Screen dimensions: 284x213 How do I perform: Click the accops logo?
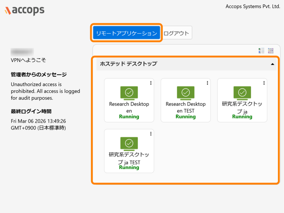tap(24, 10)
